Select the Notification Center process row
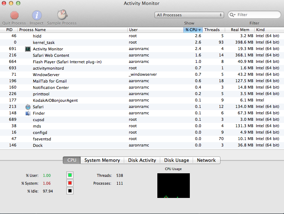Image resolution: width=284 pixels, height=214 pixels. tap(142, 88)
